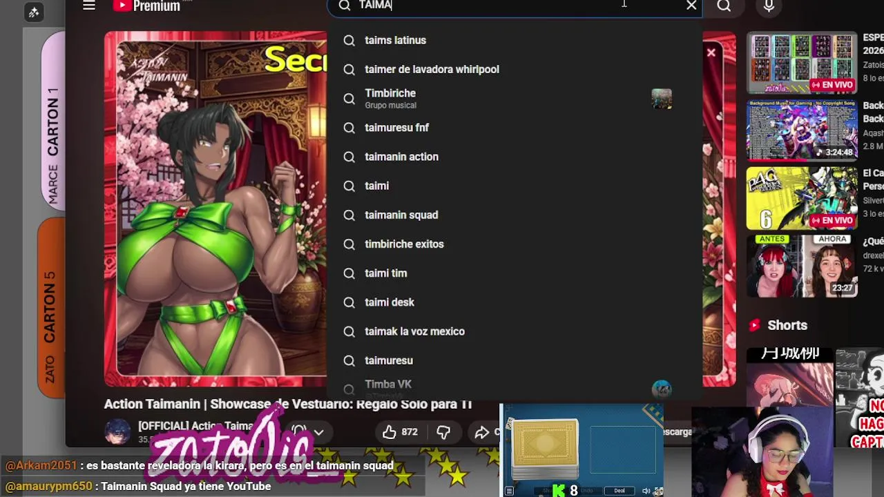Click the CARTON 5 side tab
The width and height of the screenshot is (884, 497).
tap(50, 307)
